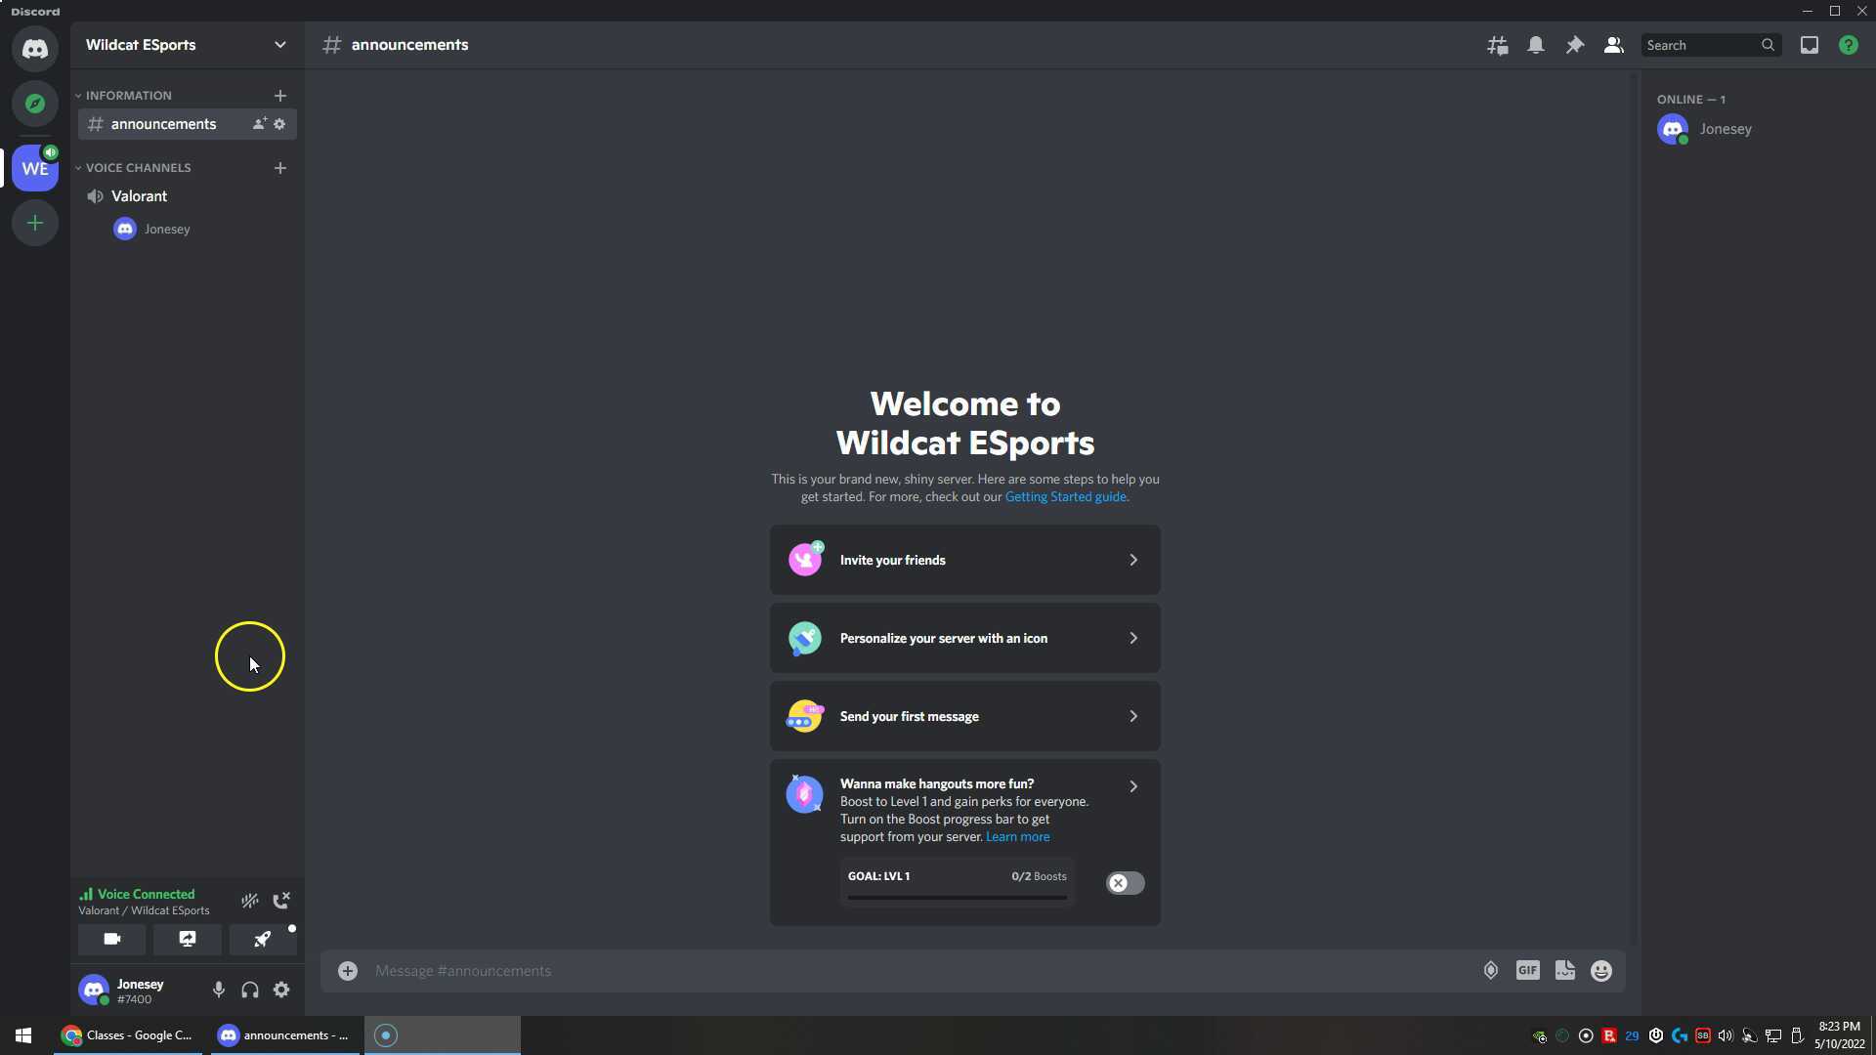Mute your microphone

click(218, 990)
